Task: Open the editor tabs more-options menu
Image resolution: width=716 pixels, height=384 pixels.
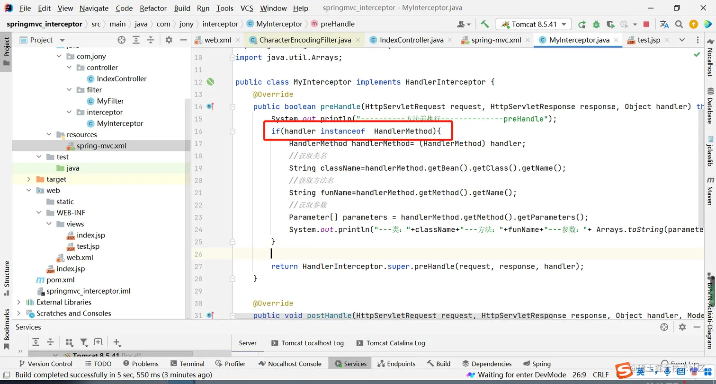Action: (698, 40)
